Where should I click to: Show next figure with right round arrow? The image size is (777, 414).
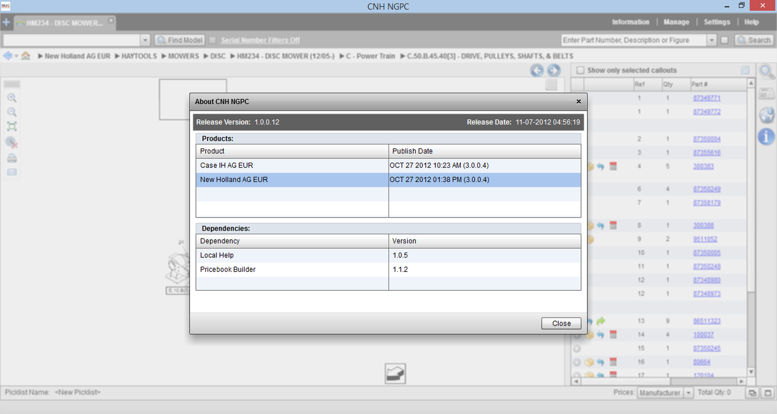click(x=554, y=70)
